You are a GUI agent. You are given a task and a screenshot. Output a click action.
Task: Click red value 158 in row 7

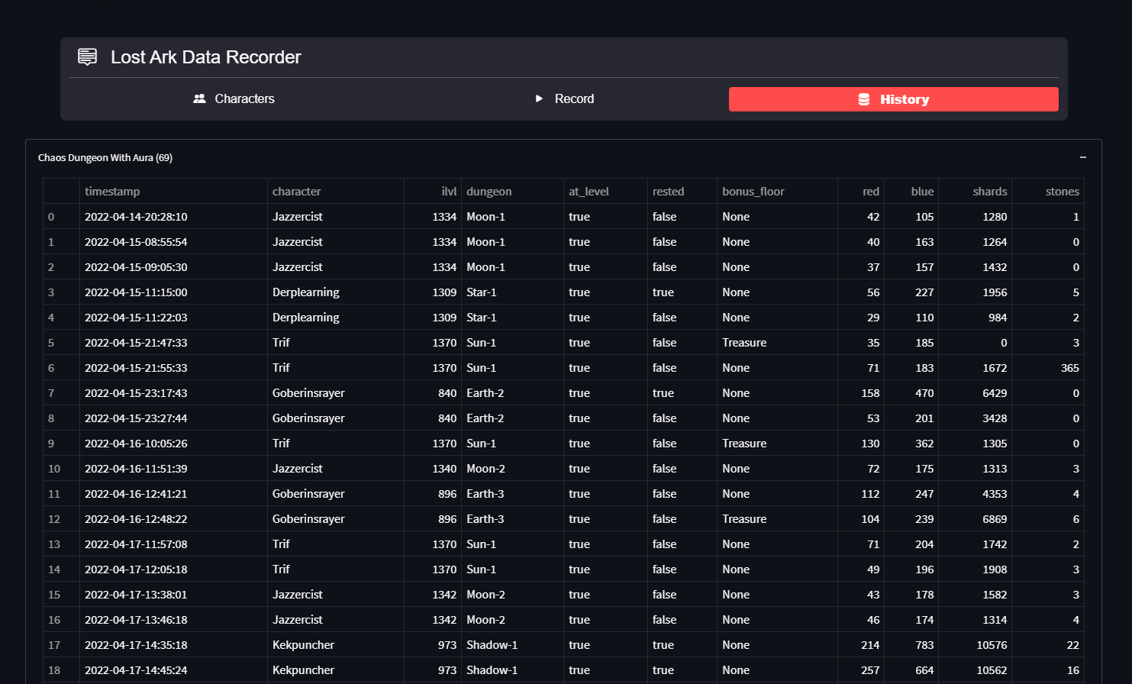[861, 393]
